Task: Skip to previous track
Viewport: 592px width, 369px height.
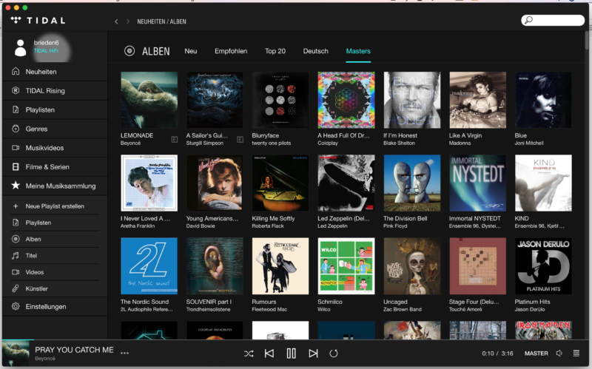Action: tap(269, 353)
